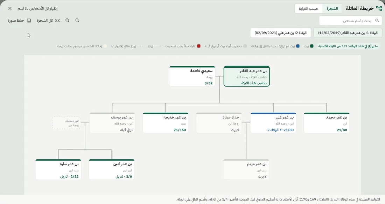The width and height of the screenshot is (385, 204).
Task: Click the توفي قبله status text
Action: tap(126, 130)
